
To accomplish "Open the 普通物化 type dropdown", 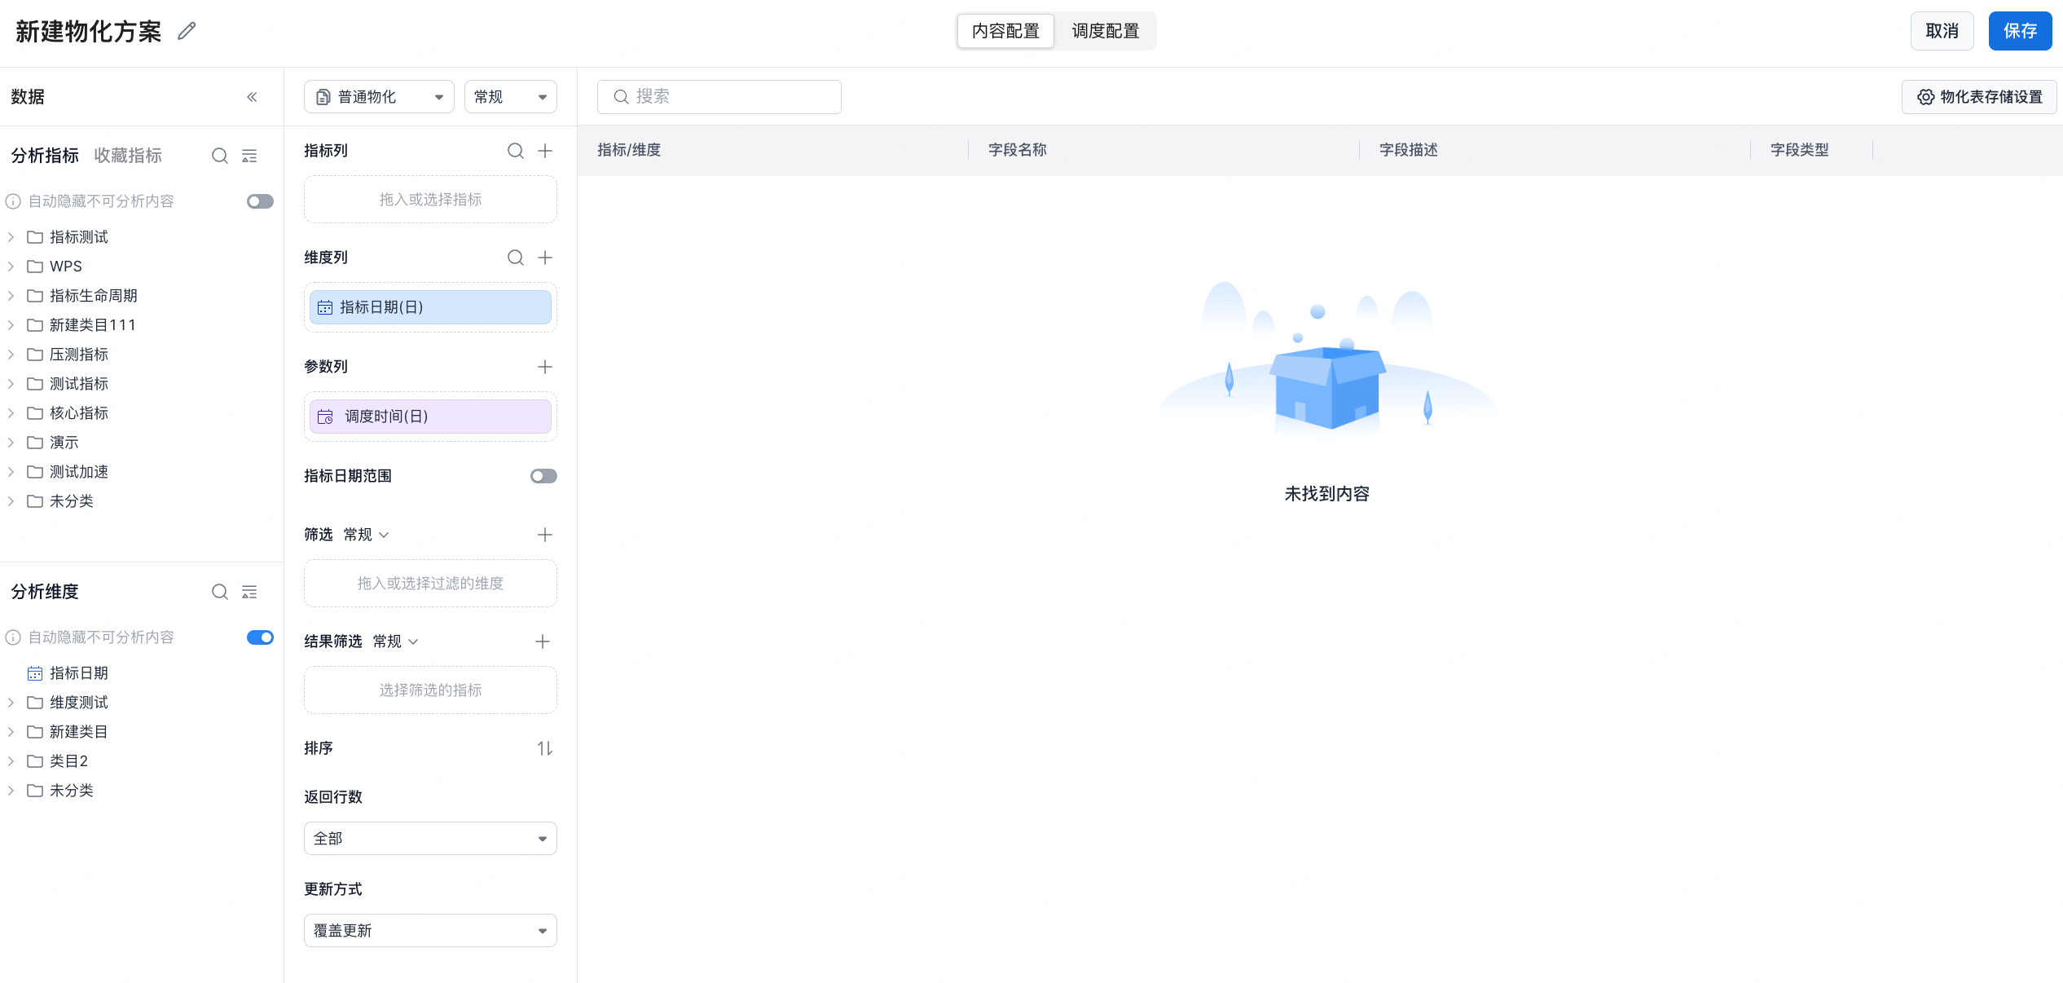I will pos(379,97).
